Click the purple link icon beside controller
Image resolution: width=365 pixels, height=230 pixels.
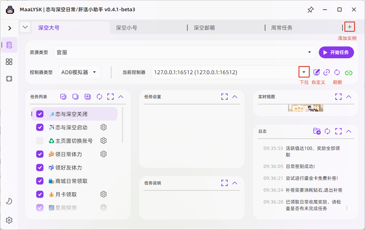327,72
